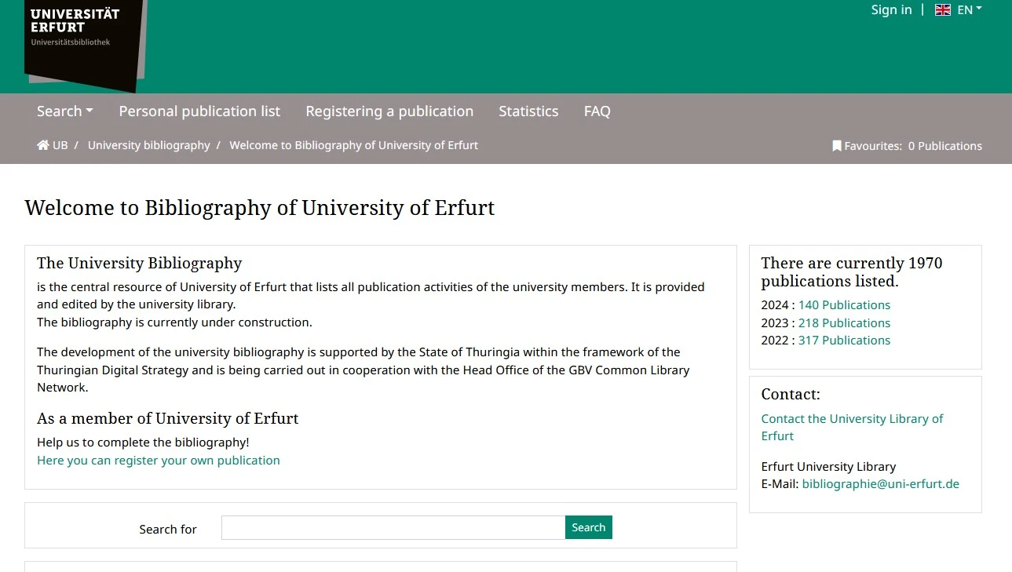Image resolution: width=1012 pixels, height=572 pixels.
Task: Click the UK flag language icon
Action: tap(943, 10)
